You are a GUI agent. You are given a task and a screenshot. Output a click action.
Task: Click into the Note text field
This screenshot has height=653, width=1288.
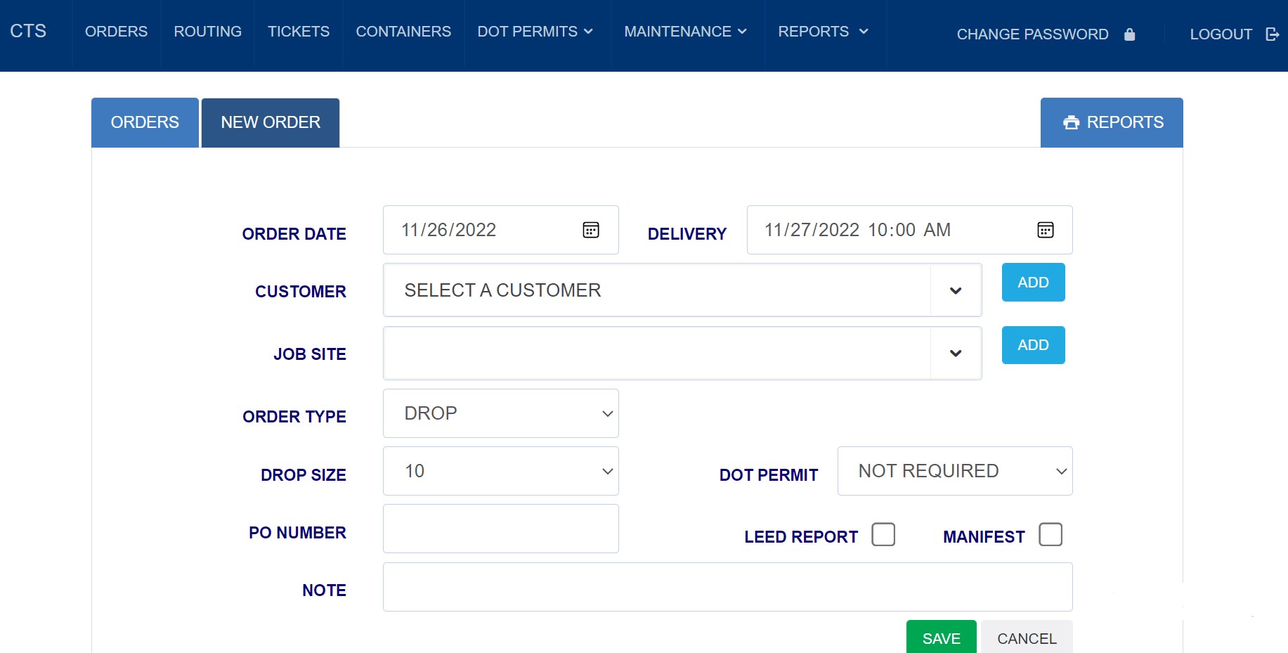pyautogui.click(x=727, y=587)
